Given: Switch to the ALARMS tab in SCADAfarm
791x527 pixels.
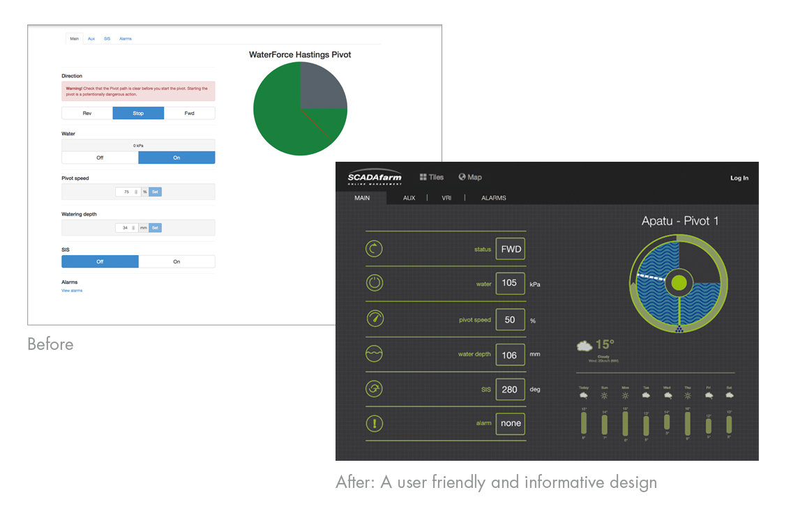Looking at the screenshot, I should click(x=493, y=198).
